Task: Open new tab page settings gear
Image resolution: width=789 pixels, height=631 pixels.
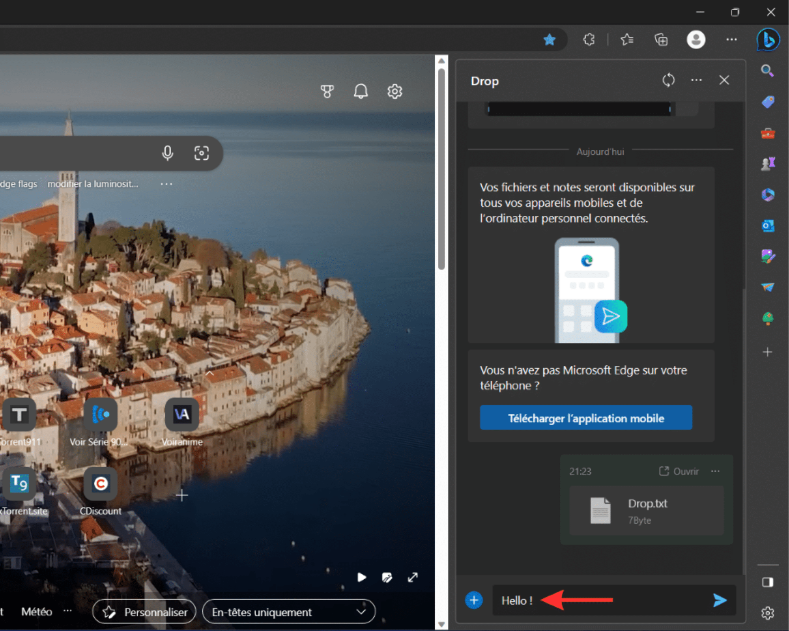Action: click(394, 91)
